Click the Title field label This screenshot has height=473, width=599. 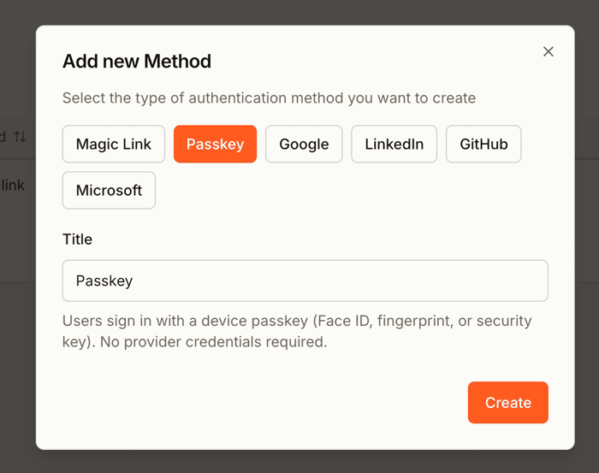(x=77, y=239)
